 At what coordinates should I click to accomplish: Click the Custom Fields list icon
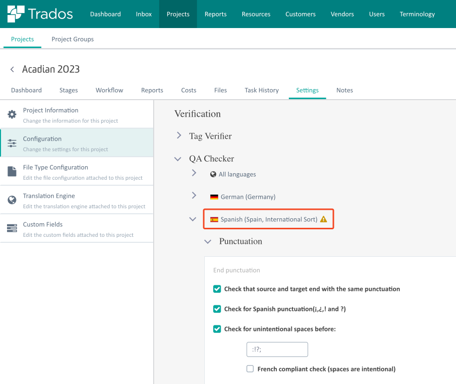(x=12, y=228)
